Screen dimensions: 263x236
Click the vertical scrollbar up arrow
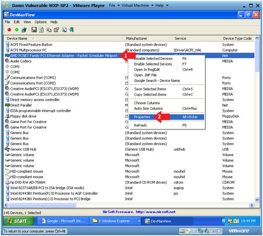tap(257, 38)
